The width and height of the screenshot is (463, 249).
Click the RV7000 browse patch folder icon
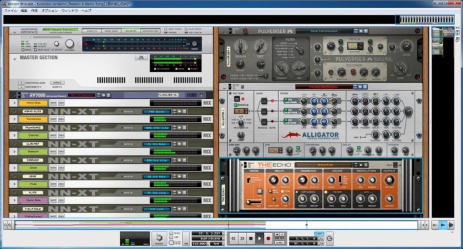click(x=103, y=95)
